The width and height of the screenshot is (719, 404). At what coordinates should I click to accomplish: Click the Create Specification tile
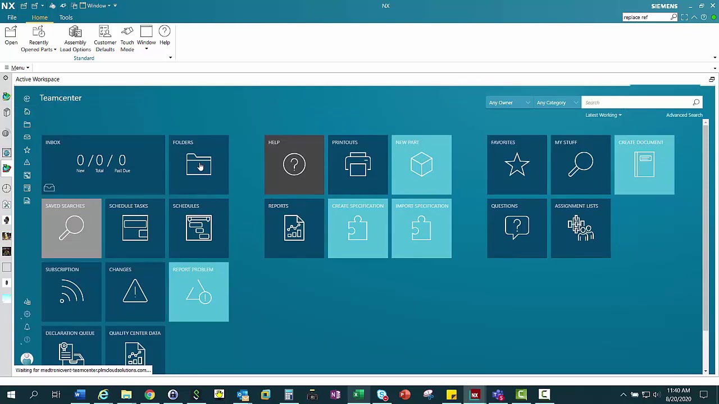pyautogui.click(x=358, y=228)
